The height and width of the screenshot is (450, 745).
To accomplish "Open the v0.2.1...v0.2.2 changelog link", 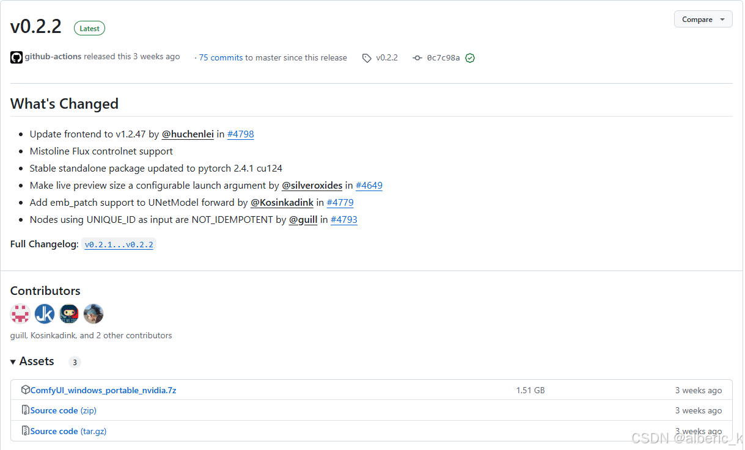I will (x=119, y=245).
